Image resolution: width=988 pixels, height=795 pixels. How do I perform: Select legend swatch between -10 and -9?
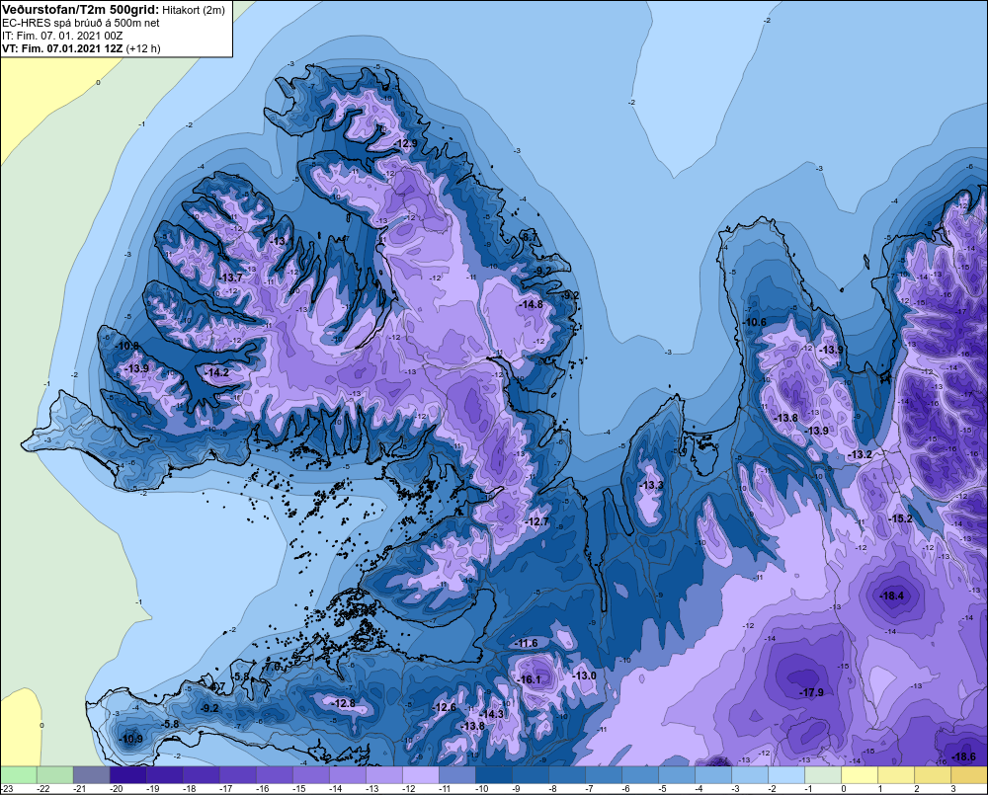click(x=493, y=774)
